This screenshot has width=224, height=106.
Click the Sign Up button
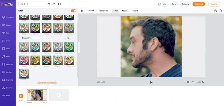click(214, 4)
